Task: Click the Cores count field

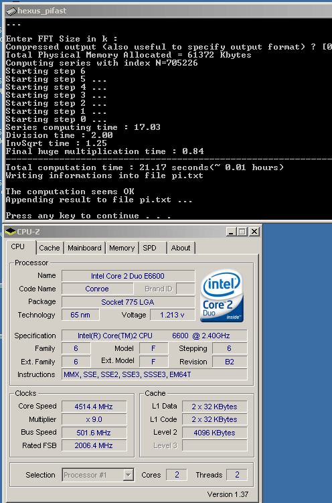Action: point(177,475)
